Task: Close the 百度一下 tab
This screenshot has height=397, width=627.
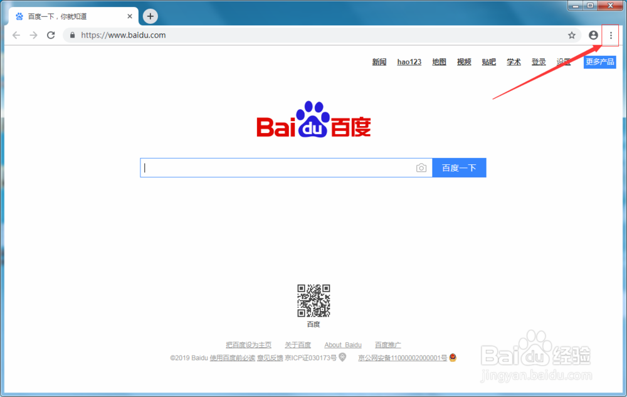Action: click(x=130, y=16)
